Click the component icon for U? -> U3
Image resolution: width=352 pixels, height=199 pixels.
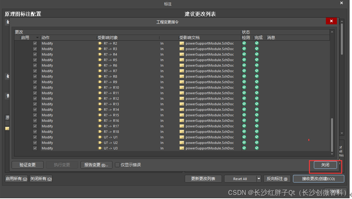100,148
